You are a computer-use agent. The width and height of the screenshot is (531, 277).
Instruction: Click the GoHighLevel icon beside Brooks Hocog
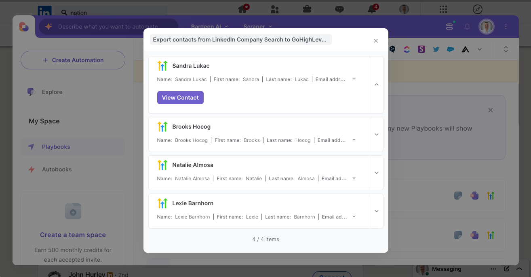(x=162, y=127)
